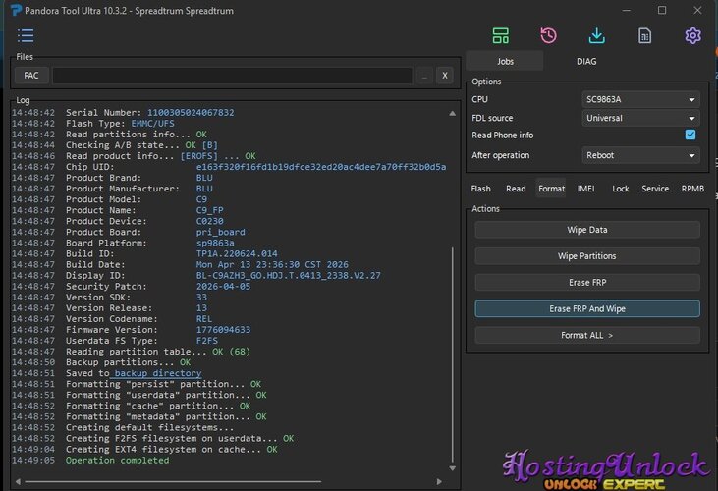Click the Creating EXT4 filesystem log line

(x=171, y=450)
